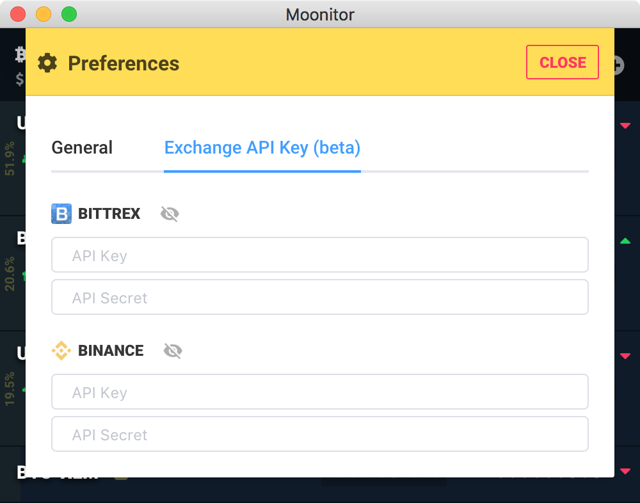Click the red down-triangle beside the top coin row
Screen dimensions: 640x503
point(625,126)
